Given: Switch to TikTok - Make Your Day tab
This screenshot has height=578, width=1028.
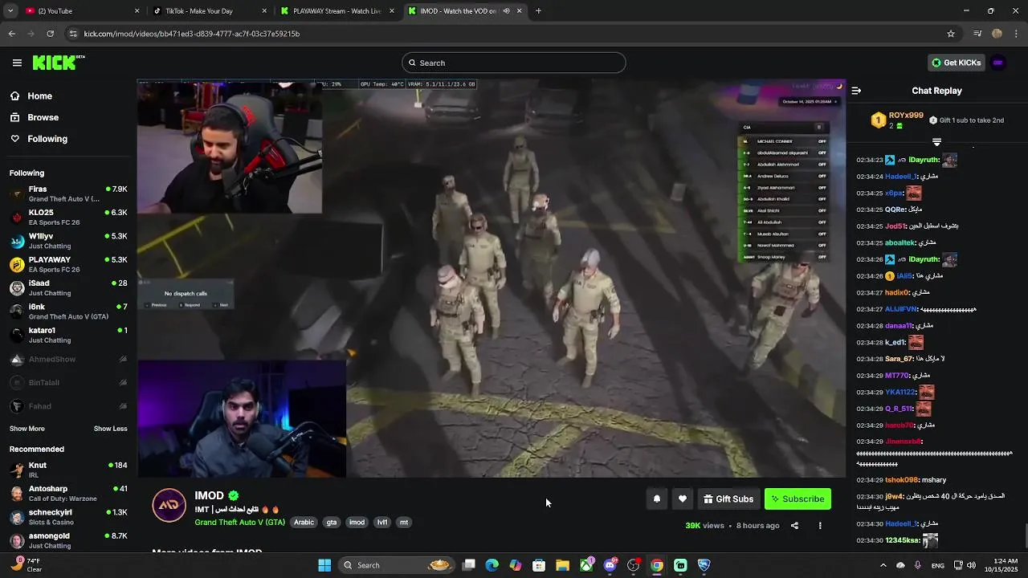Looking at the screenshot, I should (210, 11).
